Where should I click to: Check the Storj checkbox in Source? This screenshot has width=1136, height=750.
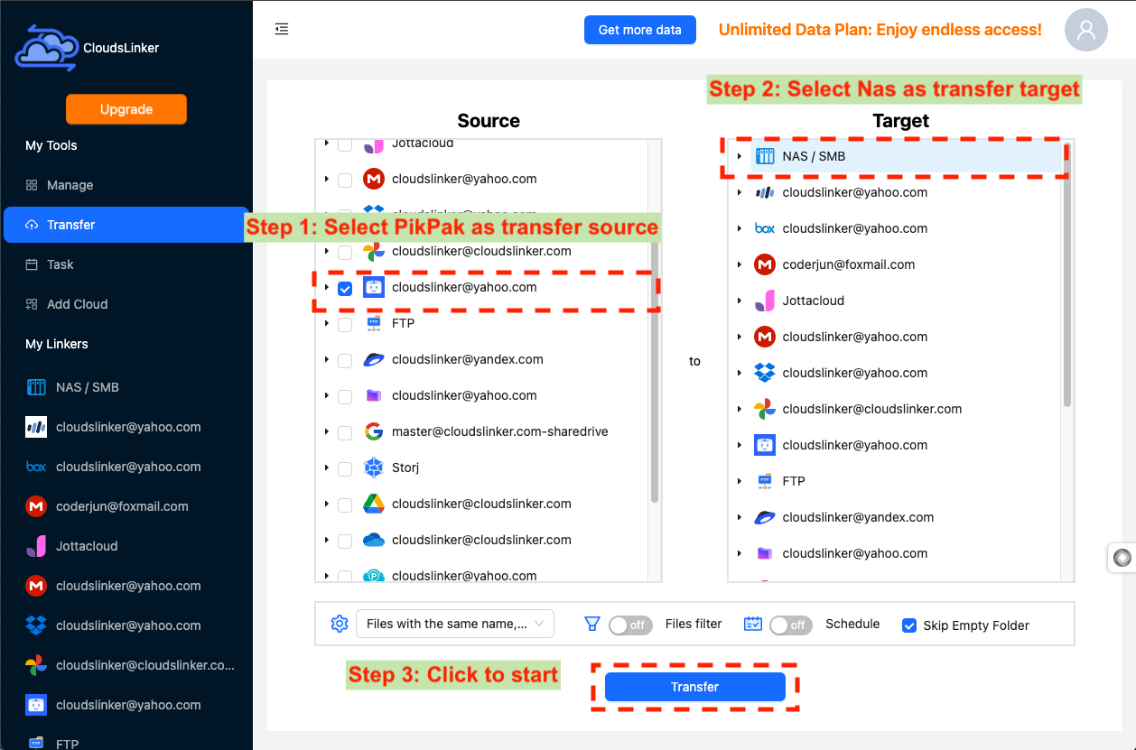click(345, 469)
